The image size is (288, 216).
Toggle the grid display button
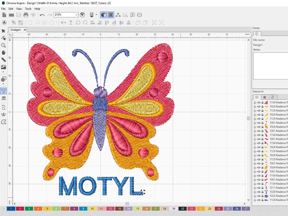pos(111,15)
